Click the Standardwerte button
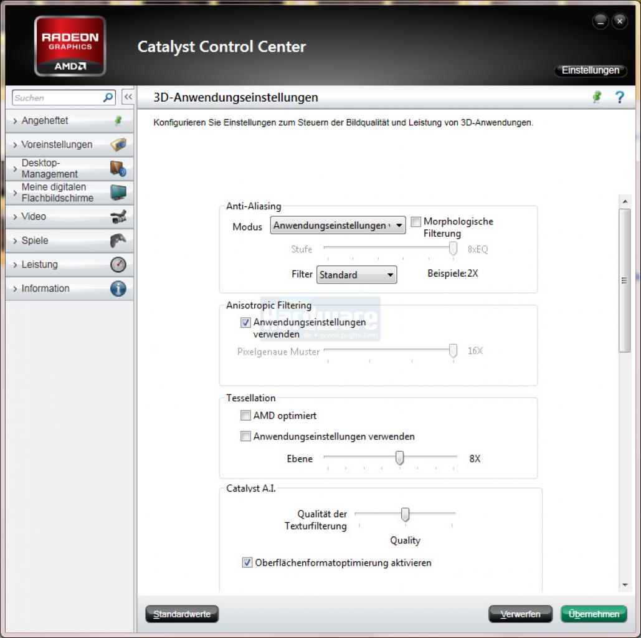 (182, 614)
